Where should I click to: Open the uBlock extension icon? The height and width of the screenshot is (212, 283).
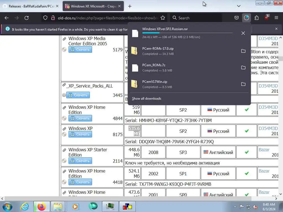pyautogui.click(x=266, y=17)
